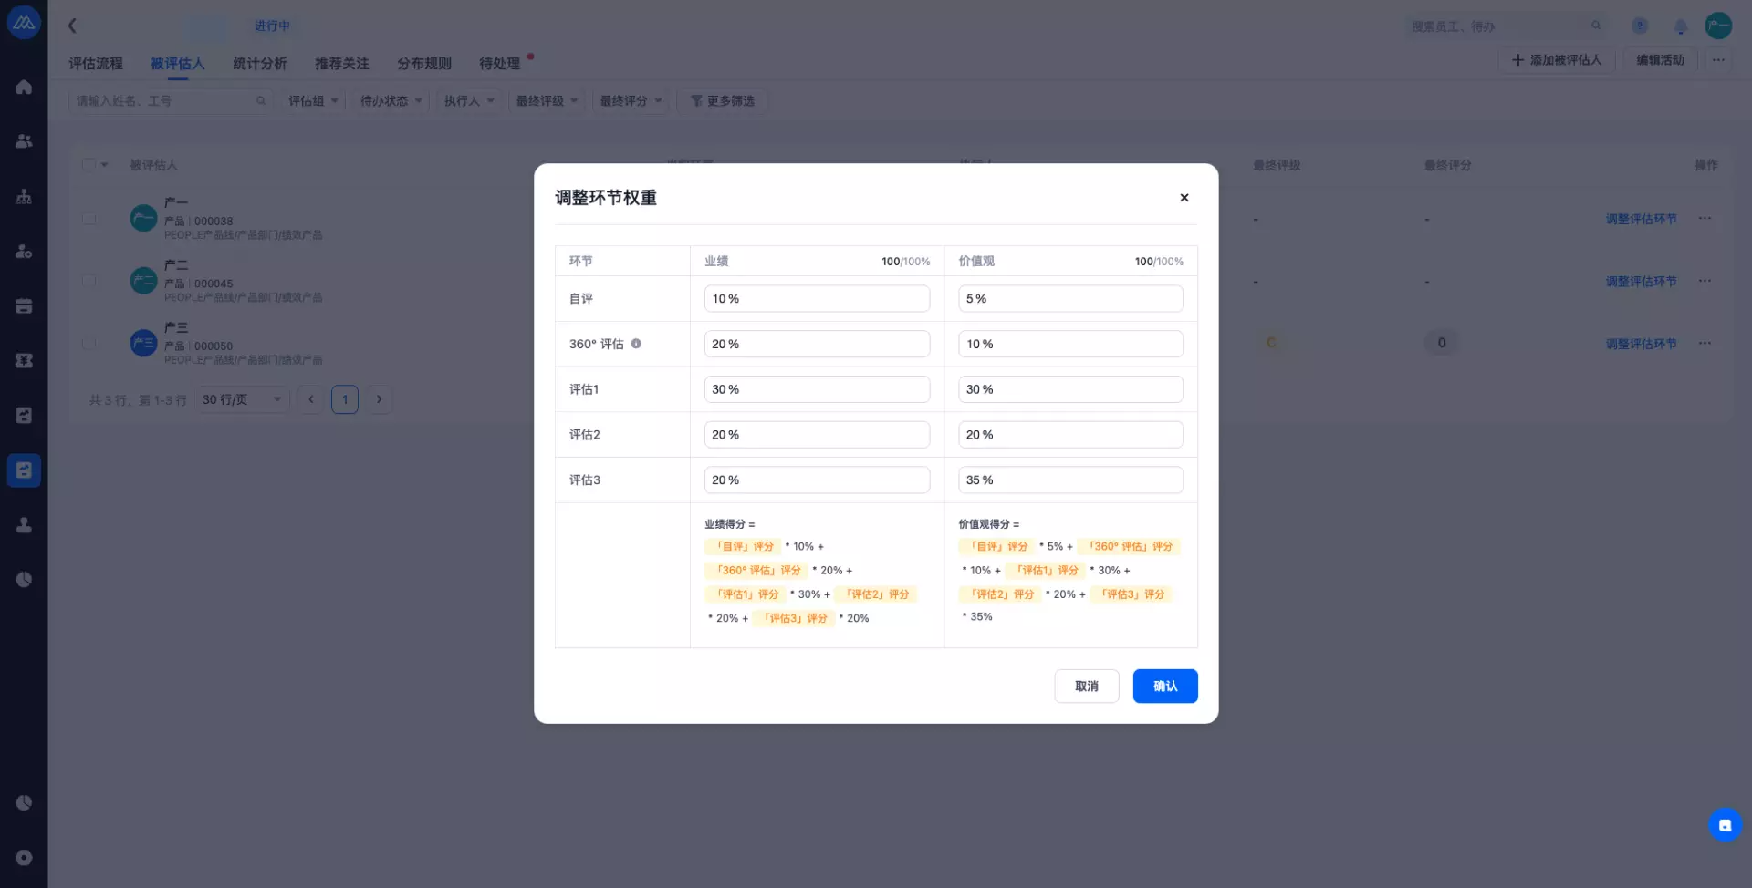1752x888 pixels.
Task: Click the info icon beside 360° 评估
Action: coord(636,344)
